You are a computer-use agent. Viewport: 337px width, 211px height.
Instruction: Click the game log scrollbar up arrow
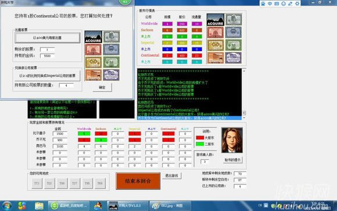pyautogui.click(x=243, y=70)
